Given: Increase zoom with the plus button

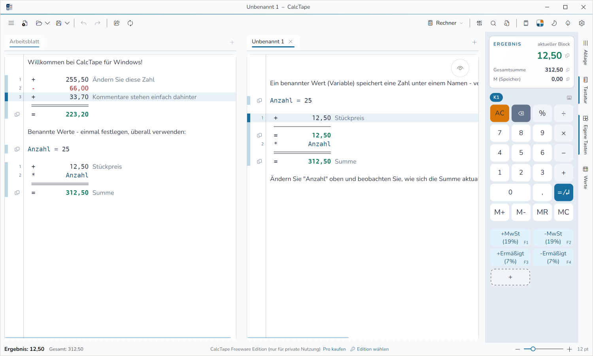Looking at the screenshot, I should coord(569,349).
